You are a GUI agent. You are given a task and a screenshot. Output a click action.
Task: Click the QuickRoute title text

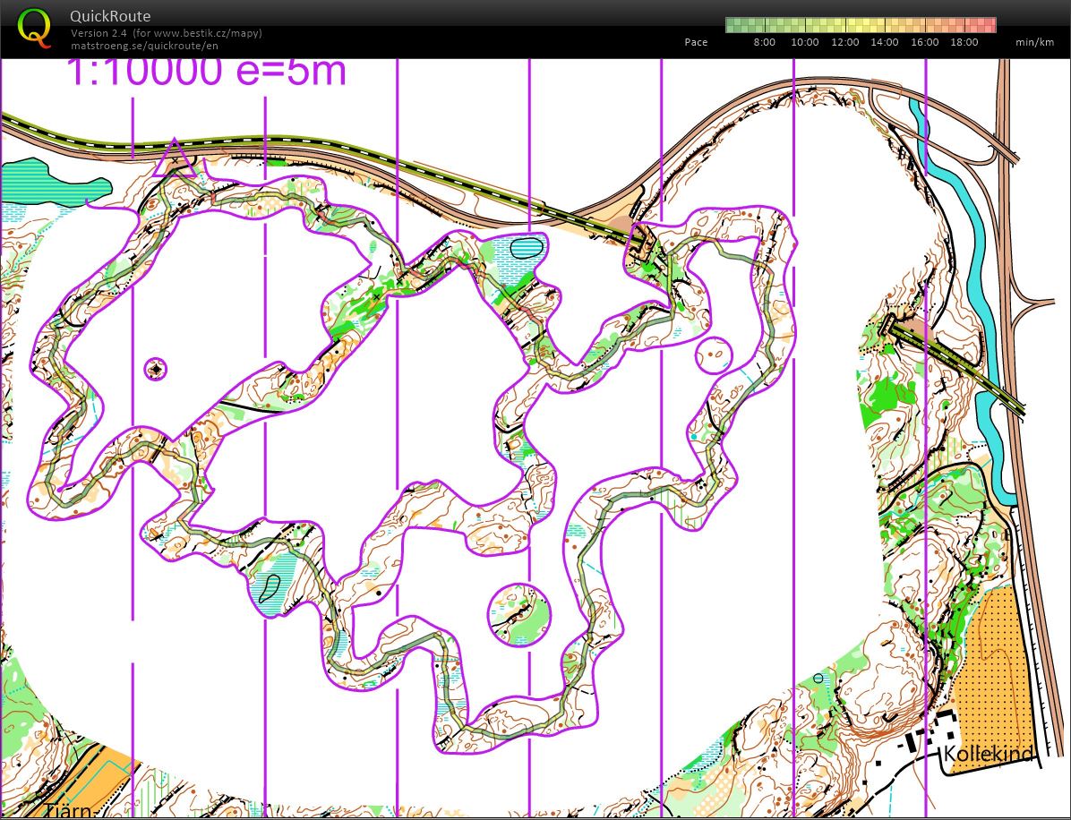click(x=110, y=16)
